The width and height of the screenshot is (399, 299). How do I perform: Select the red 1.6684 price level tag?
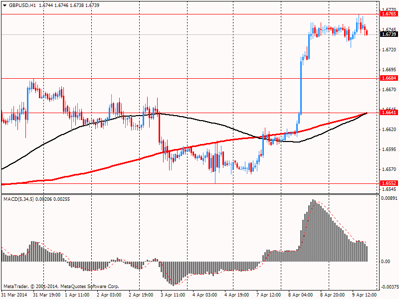coord(389,78)
